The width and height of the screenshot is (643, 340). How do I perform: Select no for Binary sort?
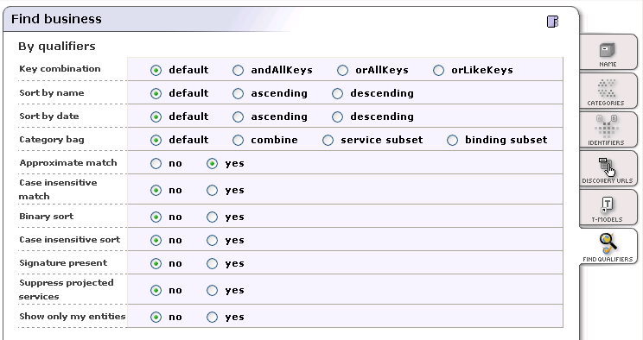(156, 217)
